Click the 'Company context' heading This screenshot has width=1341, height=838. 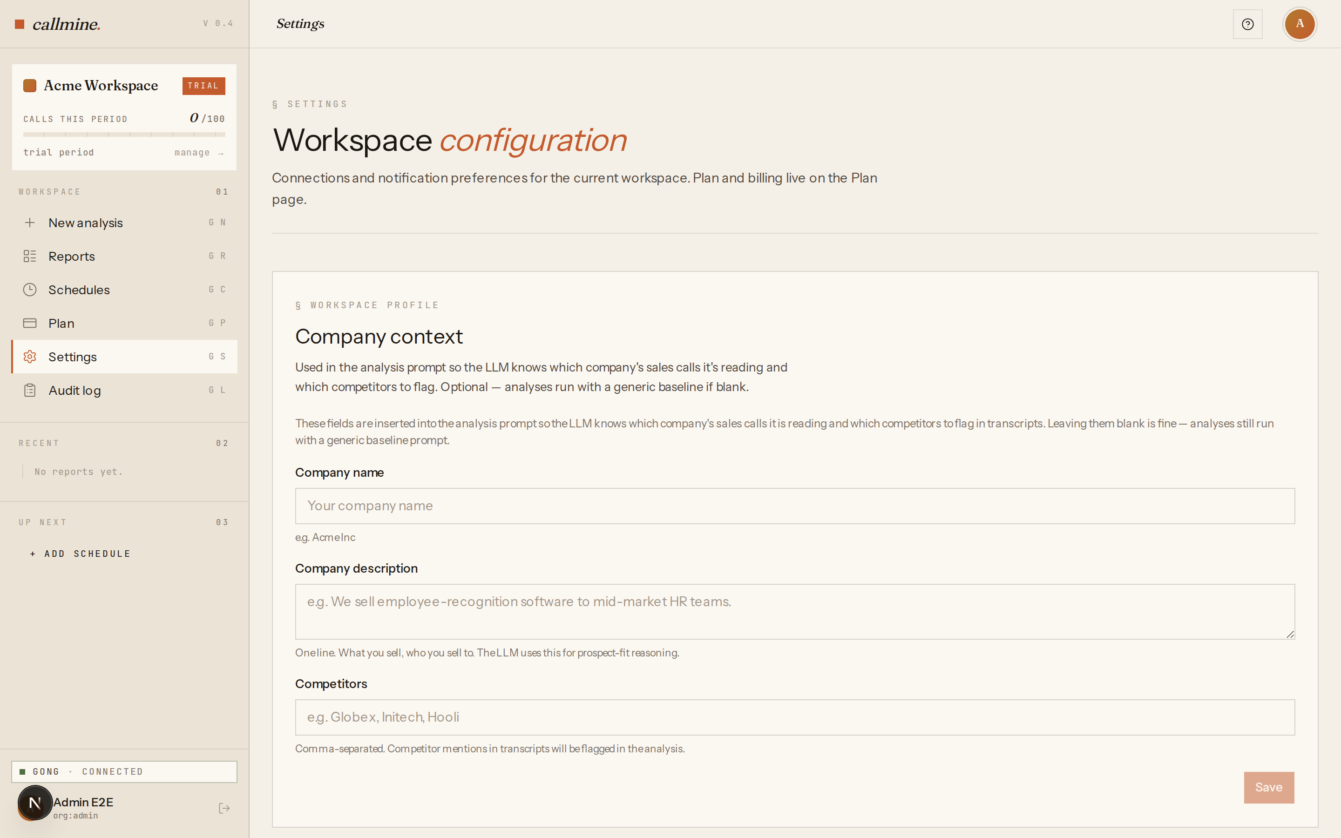(x=379, y=337)
